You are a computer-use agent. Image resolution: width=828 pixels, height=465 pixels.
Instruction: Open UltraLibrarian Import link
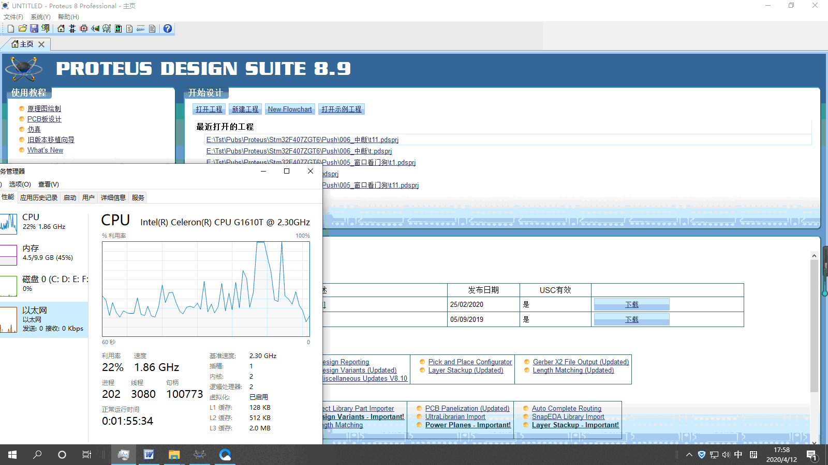click(x=455, y=416)
